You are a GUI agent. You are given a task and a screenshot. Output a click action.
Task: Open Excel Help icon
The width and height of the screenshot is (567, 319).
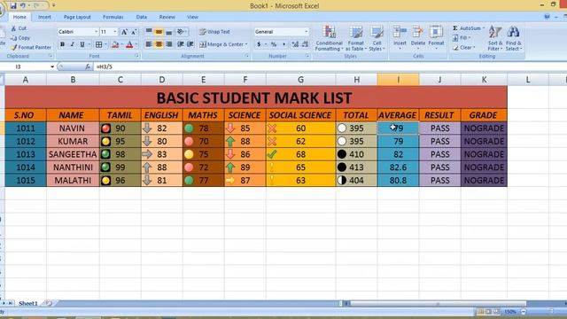[x=547, y=17]
